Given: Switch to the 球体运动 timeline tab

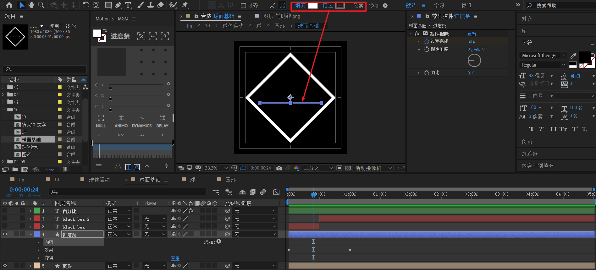Looking at the screenshot, I should click(x=99, y=180).
